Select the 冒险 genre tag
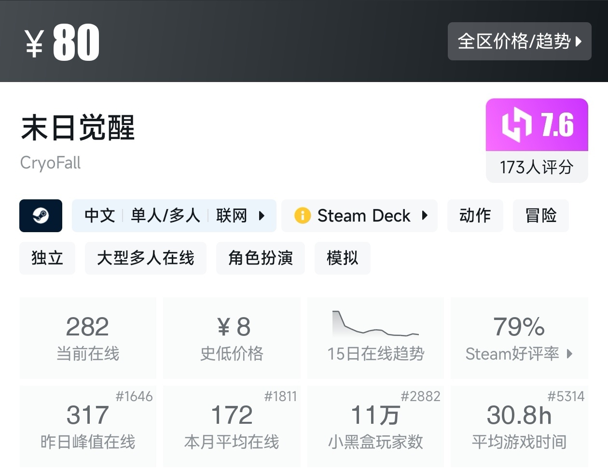This screenshot has width=608, height=473. click(540, 216)
